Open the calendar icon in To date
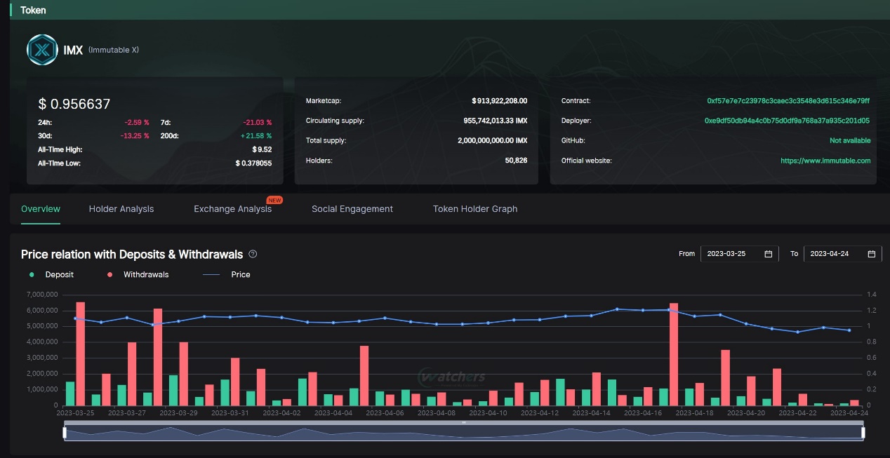 pyautogui.click(x=871, y=254)
